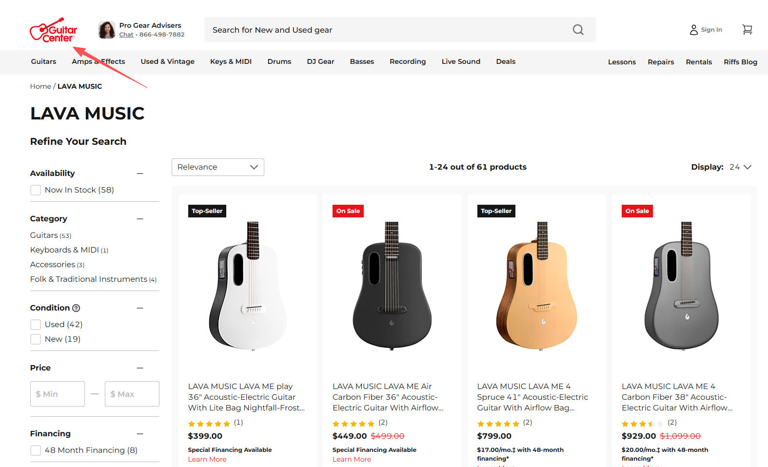Open the Guitars category link
The width and height of the screenshot is (768, 467).
click(44, 235)
